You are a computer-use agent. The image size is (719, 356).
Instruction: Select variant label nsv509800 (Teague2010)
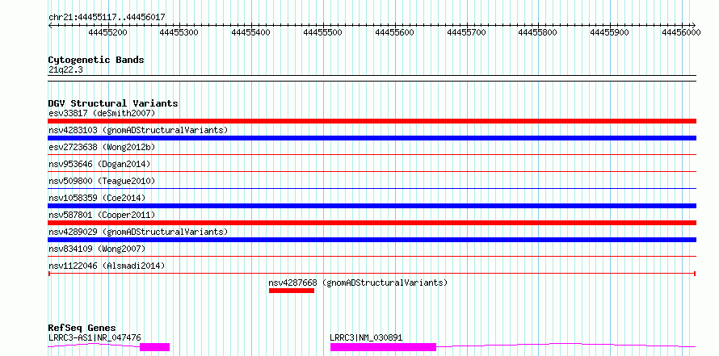102,181
